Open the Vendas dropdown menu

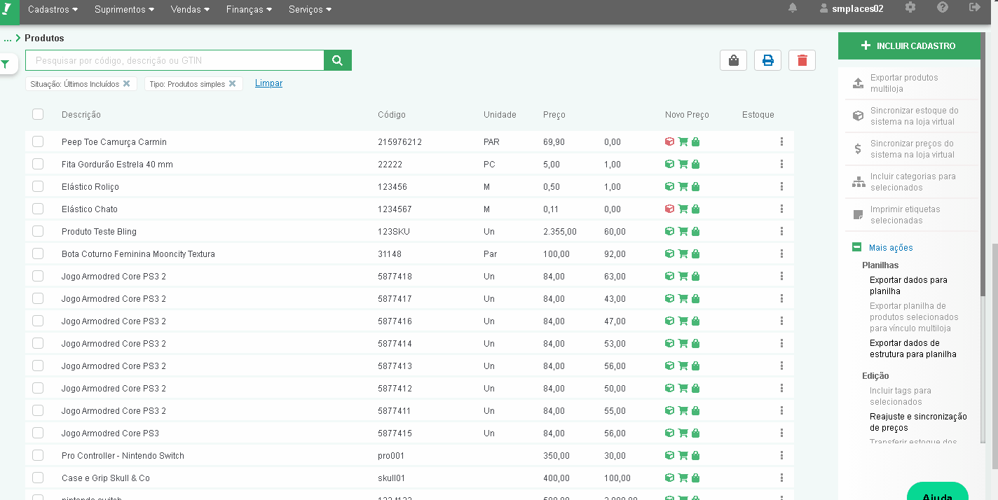[191, 10]
